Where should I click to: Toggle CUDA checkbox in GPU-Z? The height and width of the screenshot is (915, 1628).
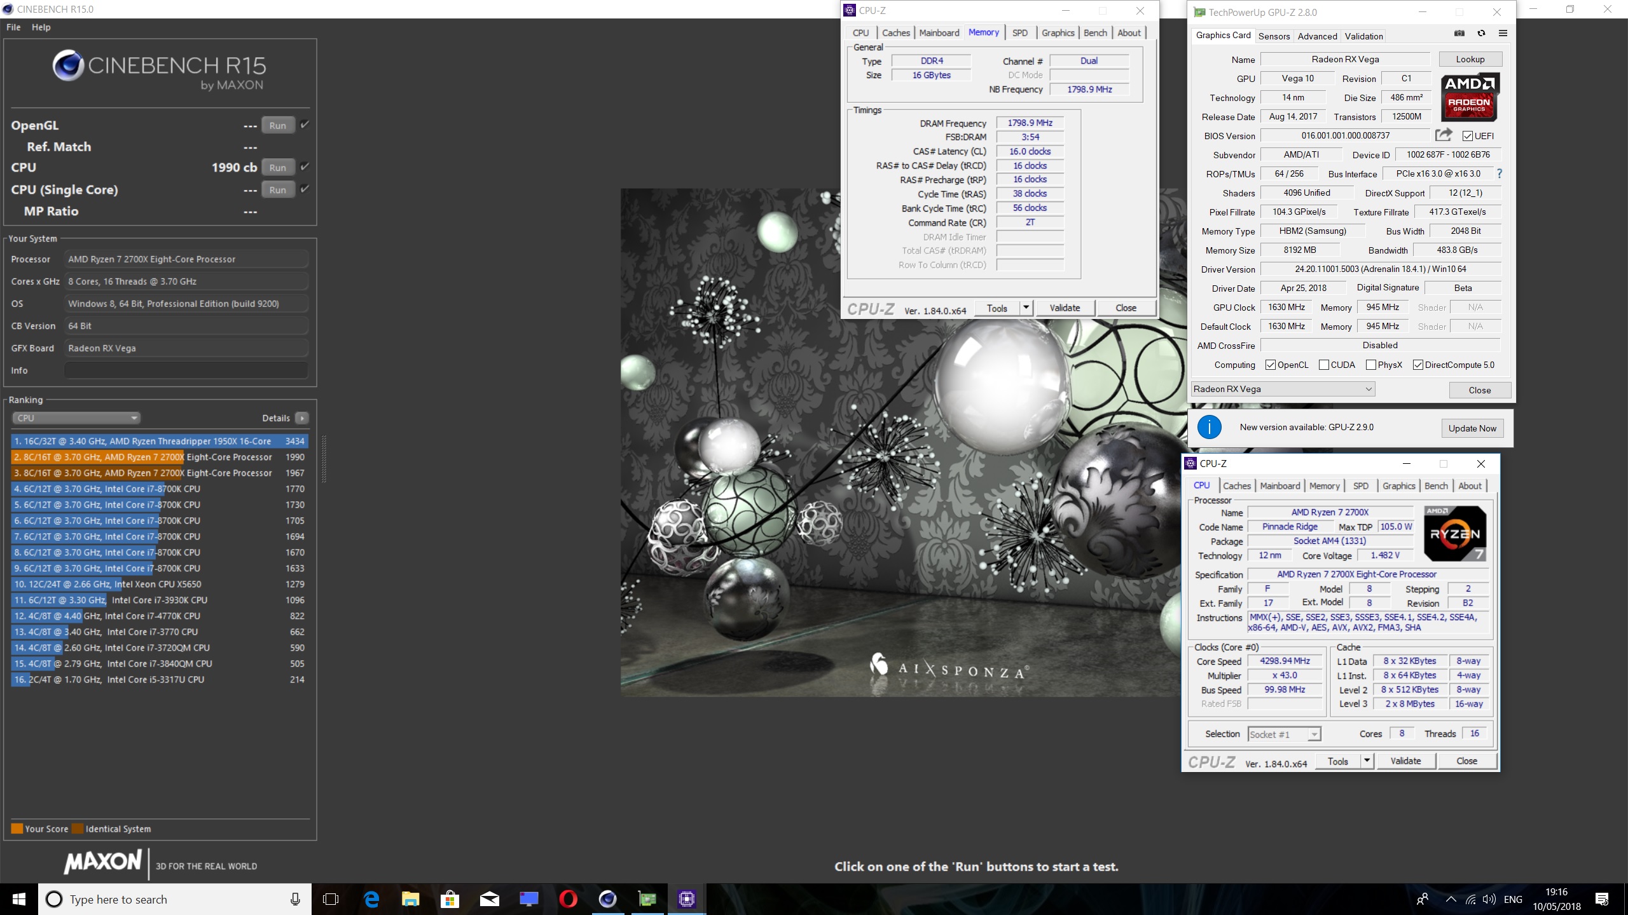point(1324,365)
